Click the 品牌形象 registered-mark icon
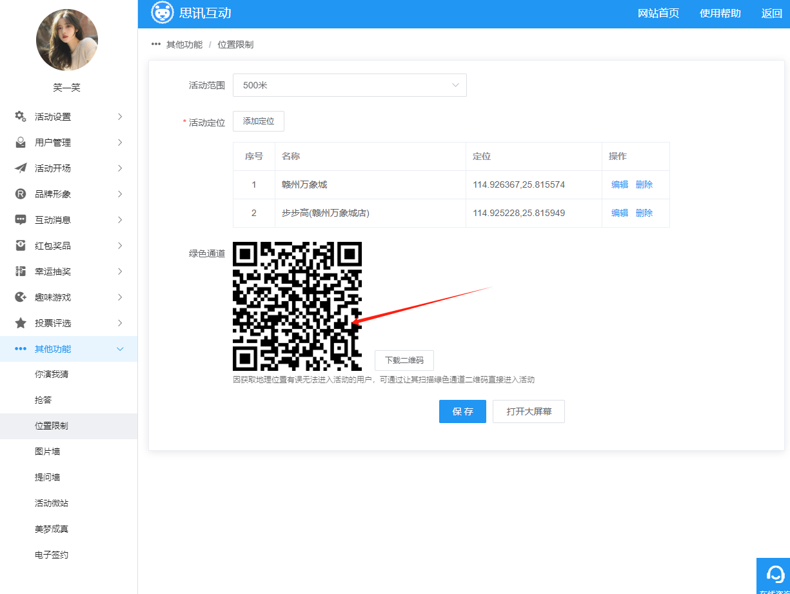The image size is (790, 594). pos(20,194)
